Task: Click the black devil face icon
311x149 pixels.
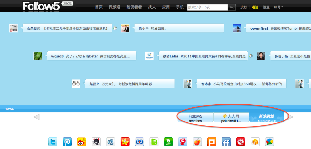Action: [96, 142]
